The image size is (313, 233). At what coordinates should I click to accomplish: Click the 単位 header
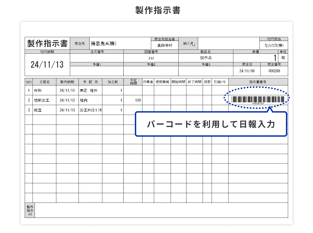coord(283,52)
